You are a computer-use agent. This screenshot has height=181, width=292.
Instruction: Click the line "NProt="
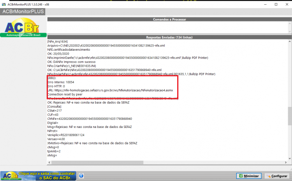tap(52, 131)
